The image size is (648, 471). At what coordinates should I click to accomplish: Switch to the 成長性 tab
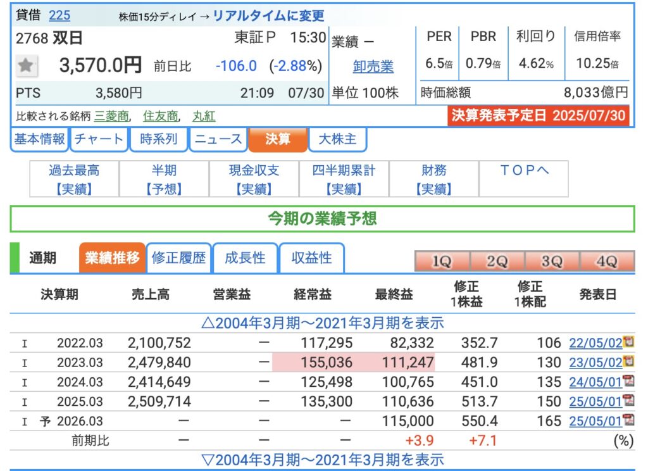click(245, 258)
